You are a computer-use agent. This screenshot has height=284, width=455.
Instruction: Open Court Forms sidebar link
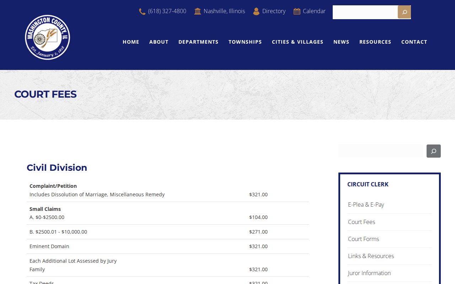pos(363,239)
